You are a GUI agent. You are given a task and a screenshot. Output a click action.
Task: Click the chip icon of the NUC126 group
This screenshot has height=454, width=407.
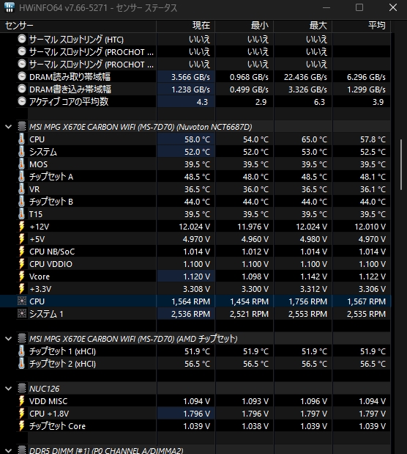click(22, 388)
